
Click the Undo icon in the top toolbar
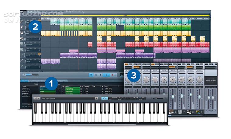tap(70, 11)
